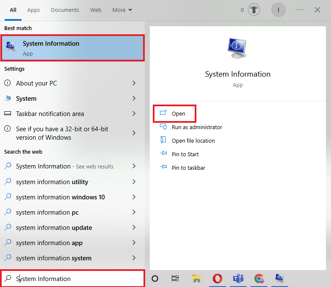Launch Microsoft Teams from taskbar
Image resolution: width=331 pixels, height=287 pixels.
point(238,278)
